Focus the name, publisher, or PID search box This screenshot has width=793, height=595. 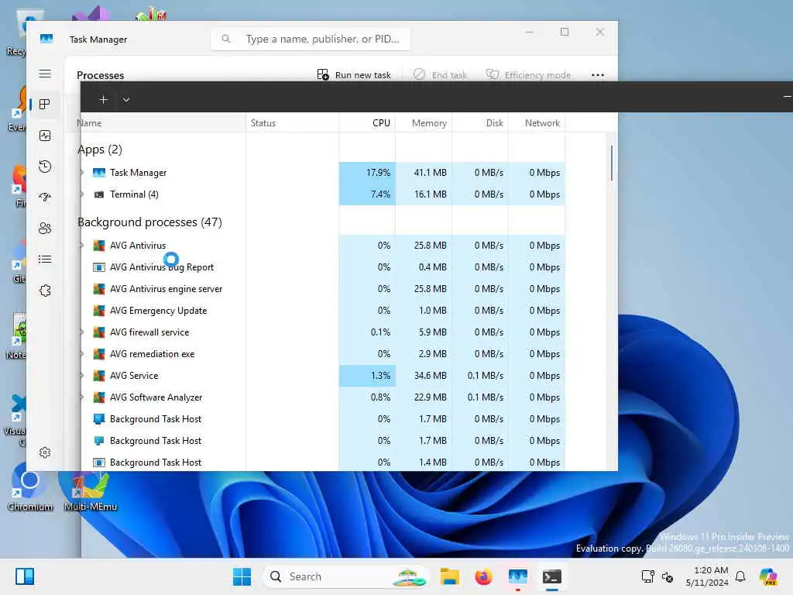pos(311,39)
